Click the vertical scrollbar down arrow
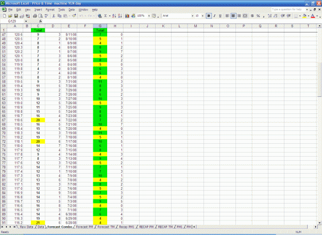This screenshot has width=322, height=235. tap(319, 223)
